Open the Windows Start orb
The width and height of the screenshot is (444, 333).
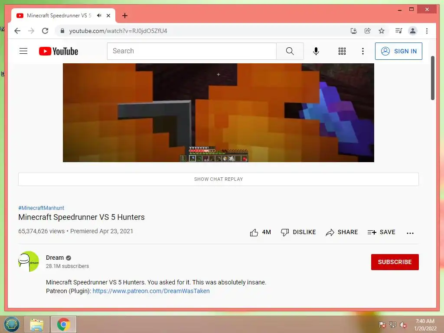pos(12,324)
